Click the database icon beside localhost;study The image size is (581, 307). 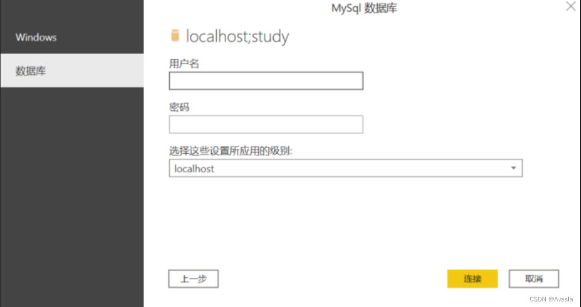point(175,36)
